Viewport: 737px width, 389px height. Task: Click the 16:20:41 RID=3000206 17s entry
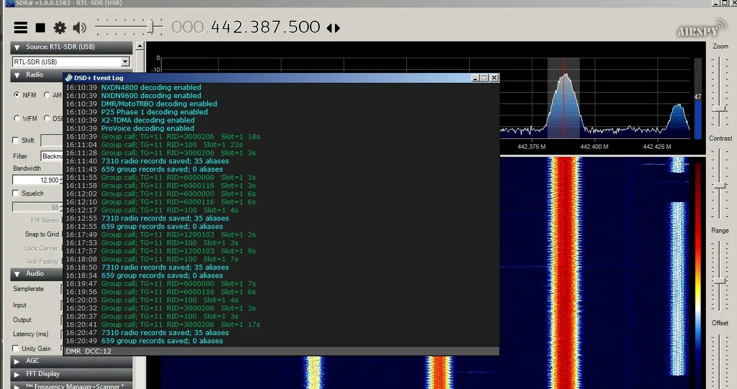(x=163, y=324)
